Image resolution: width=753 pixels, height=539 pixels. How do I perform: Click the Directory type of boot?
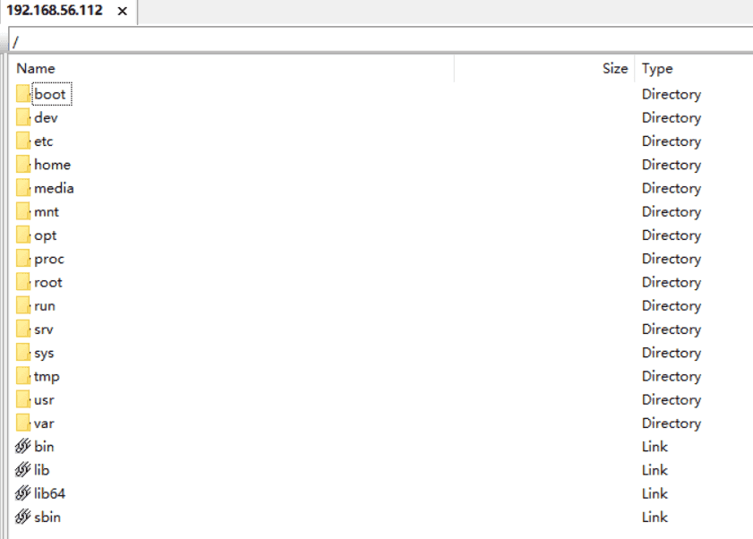point(672,95)
